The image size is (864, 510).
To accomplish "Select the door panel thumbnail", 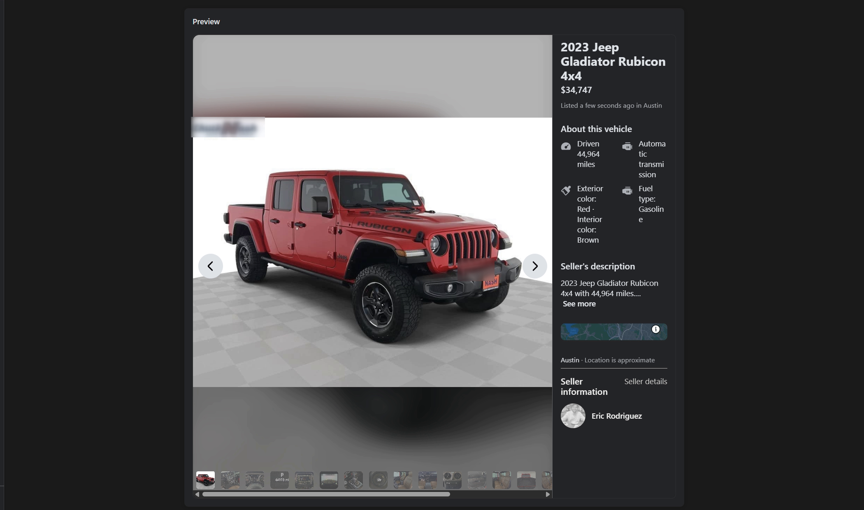I will pyautogui.click(x=477, y=480).
